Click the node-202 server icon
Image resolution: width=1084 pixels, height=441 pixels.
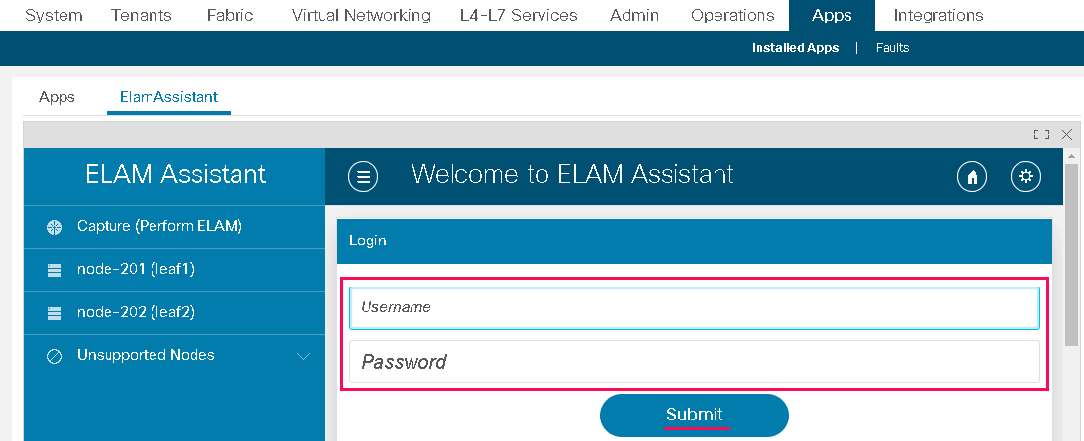coord(54,313)
